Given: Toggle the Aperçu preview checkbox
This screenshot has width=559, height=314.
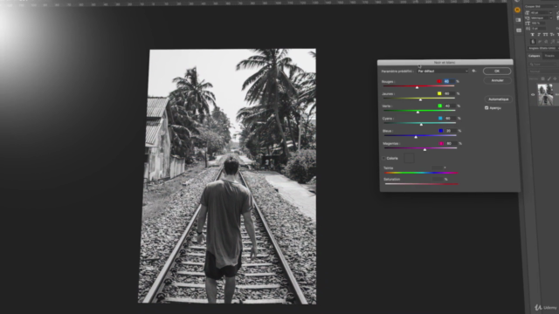Looking at the screenshot, I should (487, 108).
